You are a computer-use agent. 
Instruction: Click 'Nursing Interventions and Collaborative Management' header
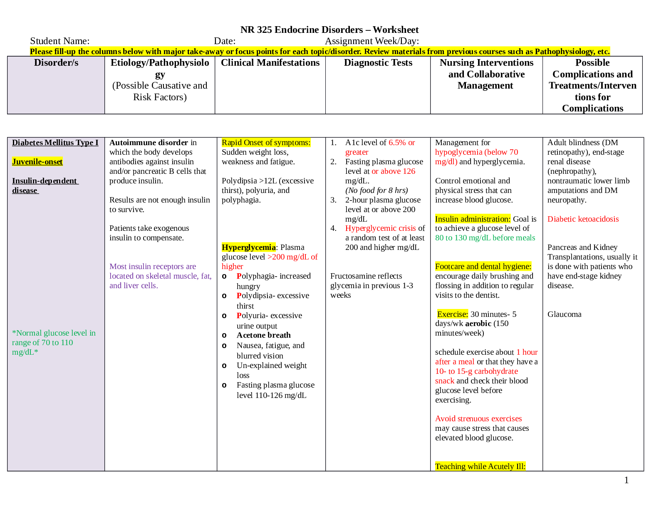(486, 74)
